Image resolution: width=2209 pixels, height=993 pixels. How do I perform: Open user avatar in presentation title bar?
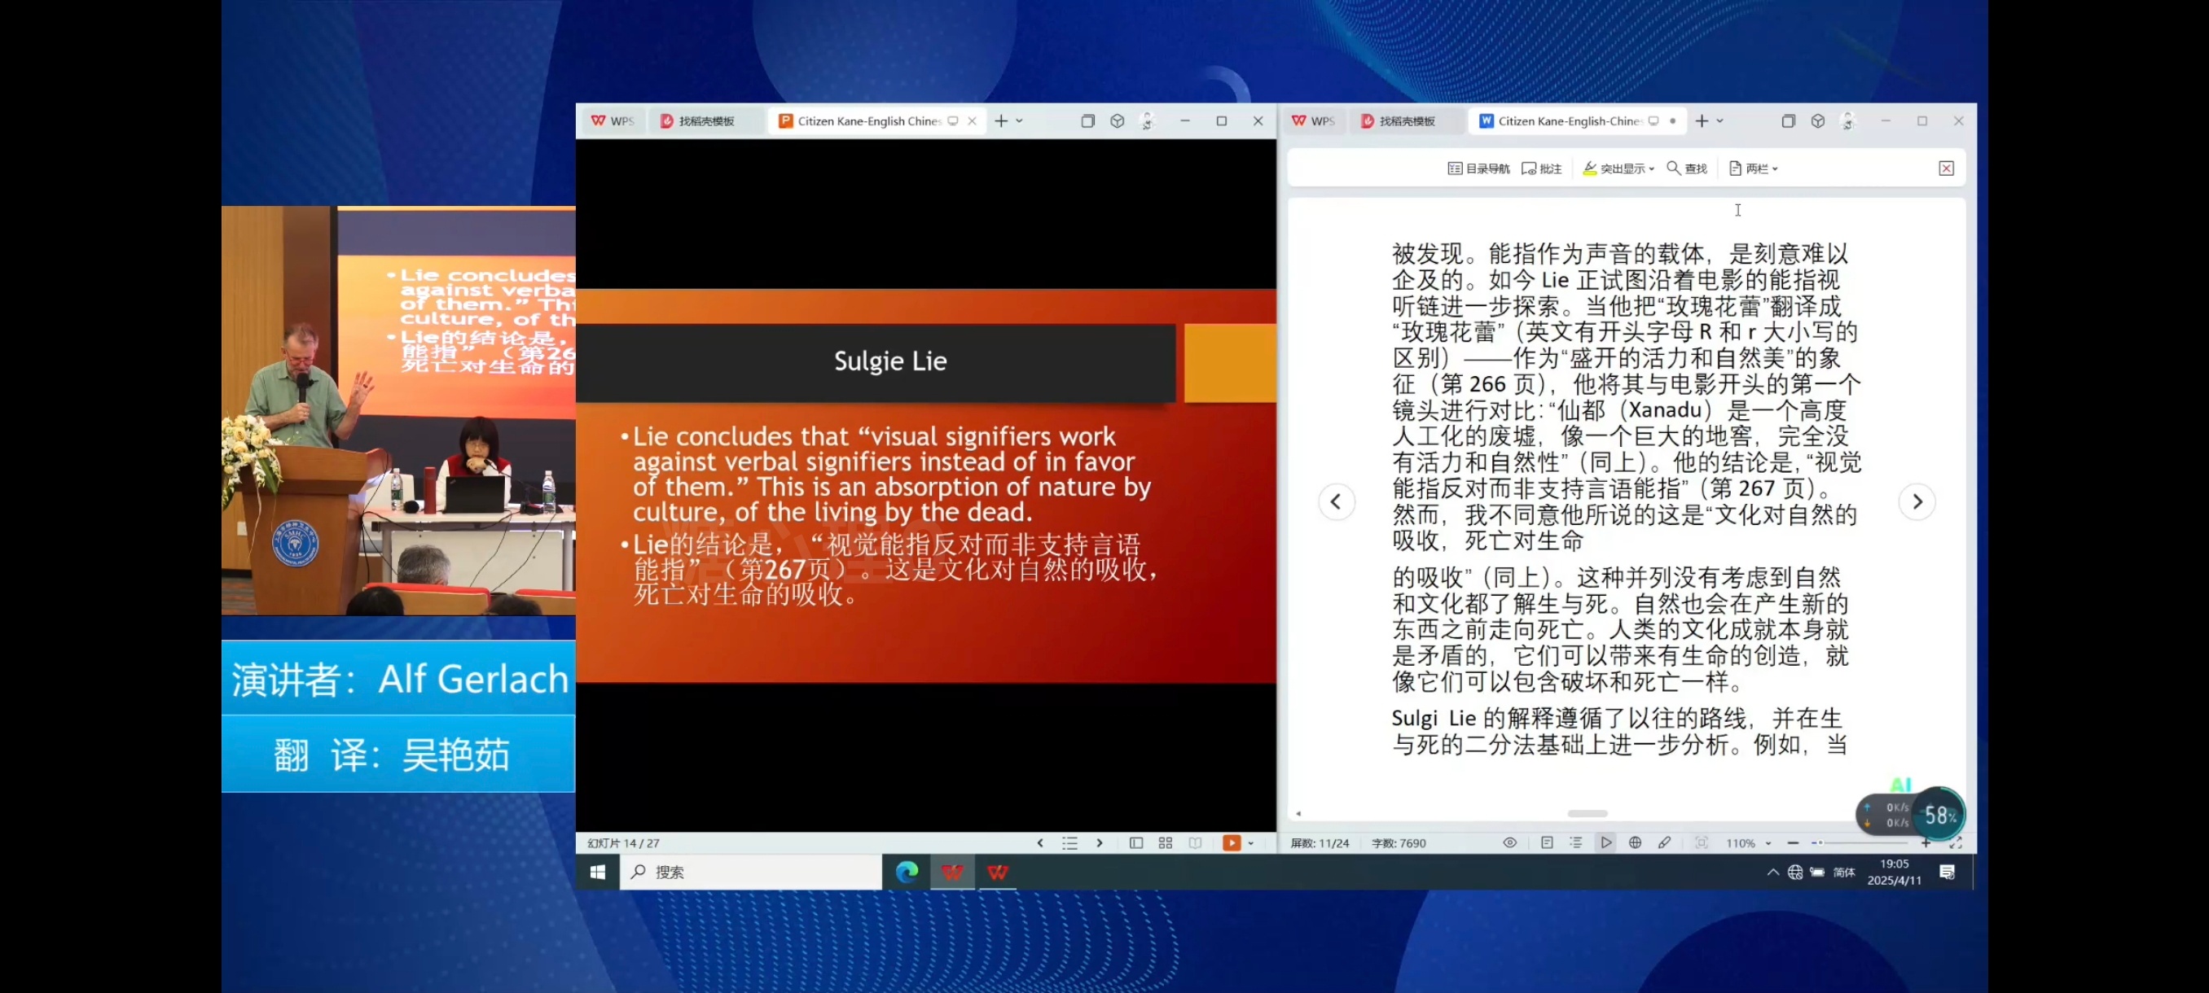tap(1148, 120)
